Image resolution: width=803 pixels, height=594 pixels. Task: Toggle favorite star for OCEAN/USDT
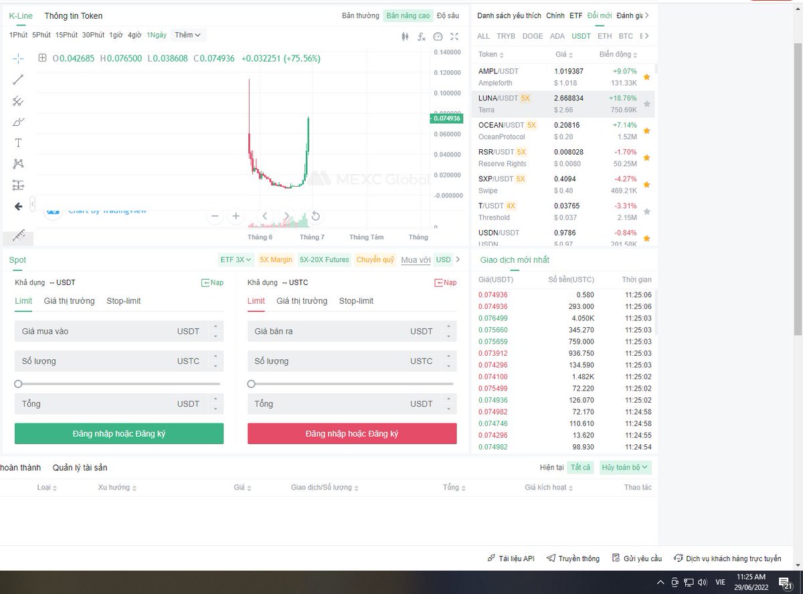coord(646,130)
